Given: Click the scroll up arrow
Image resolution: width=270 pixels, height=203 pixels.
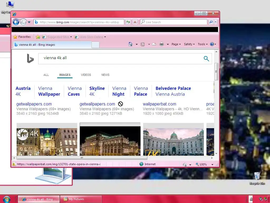Looking at the screenshot, I should click(x=216, y=52).
